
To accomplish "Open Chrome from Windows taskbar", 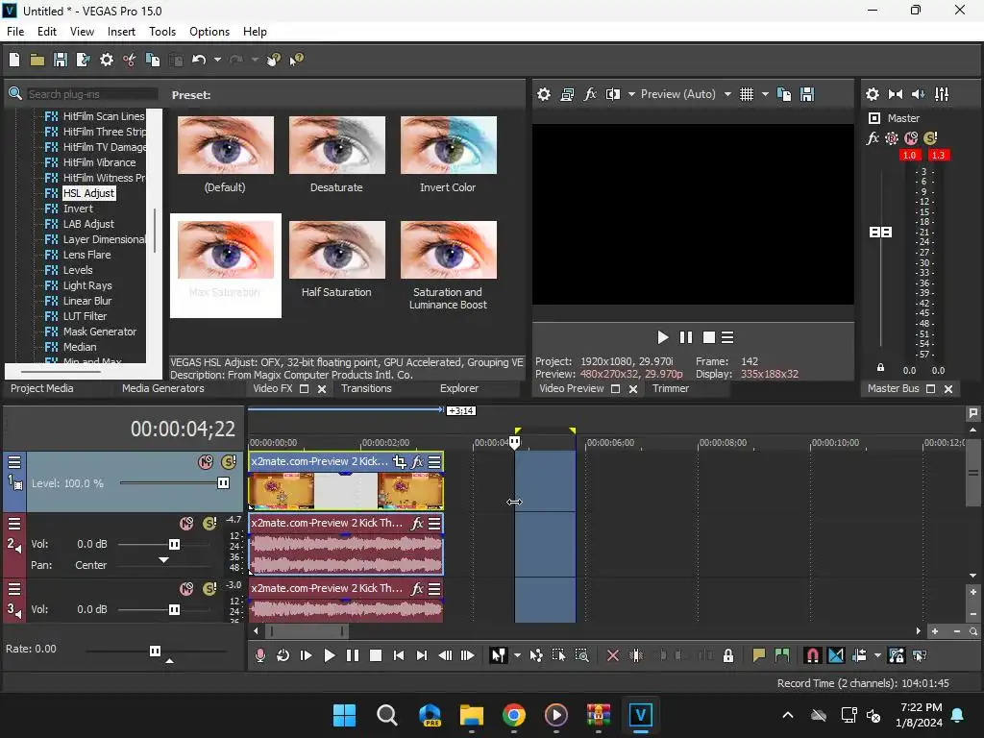I will [514, 715].
